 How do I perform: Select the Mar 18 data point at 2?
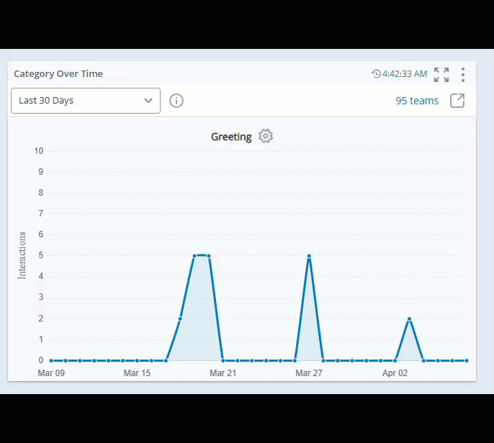point(180,319)
